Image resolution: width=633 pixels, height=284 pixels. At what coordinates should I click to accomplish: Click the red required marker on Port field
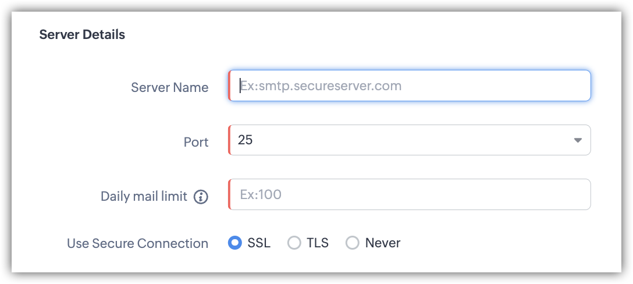[229, 140]
